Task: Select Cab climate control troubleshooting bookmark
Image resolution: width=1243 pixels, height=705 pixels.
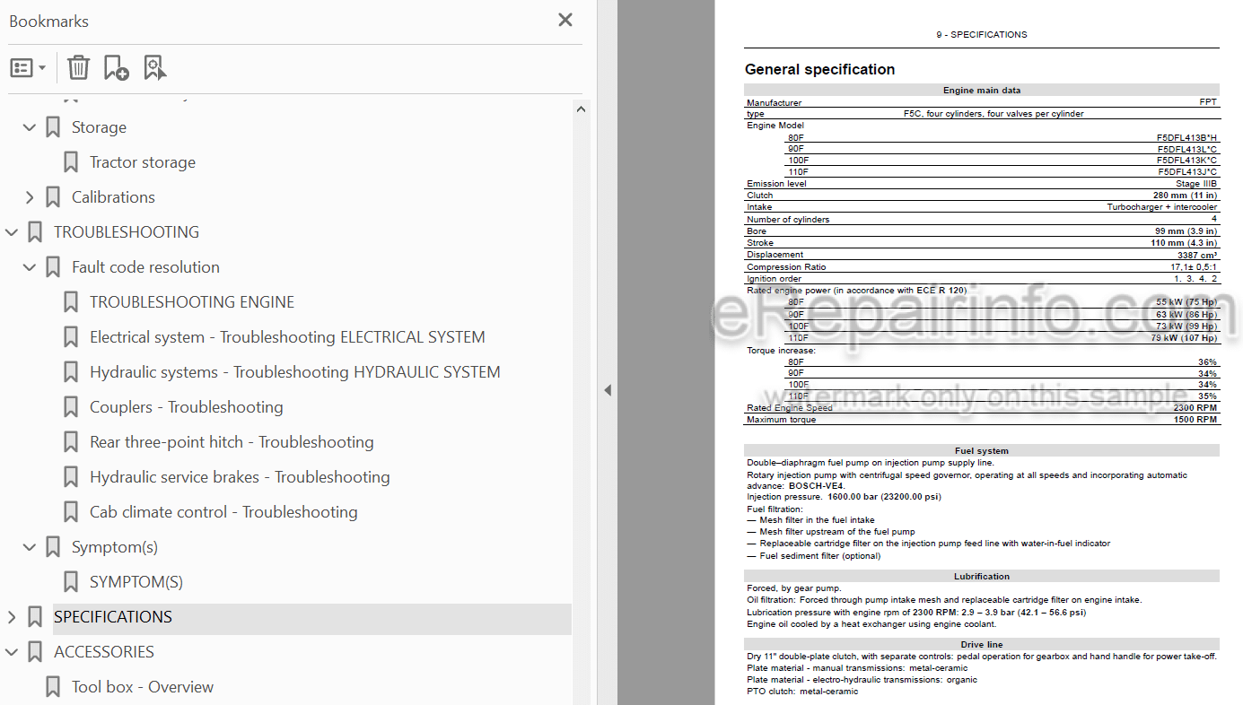Action: coord(223,512)
